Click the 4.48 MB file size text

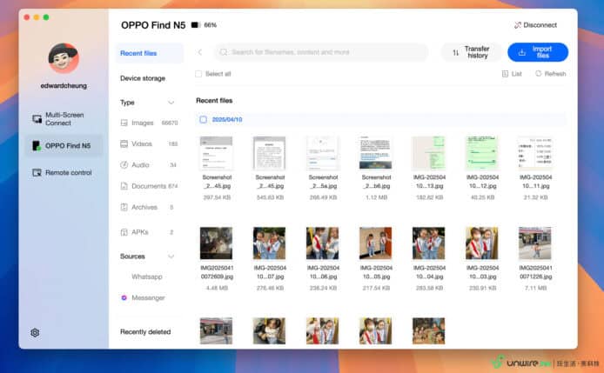click(217, 288)
